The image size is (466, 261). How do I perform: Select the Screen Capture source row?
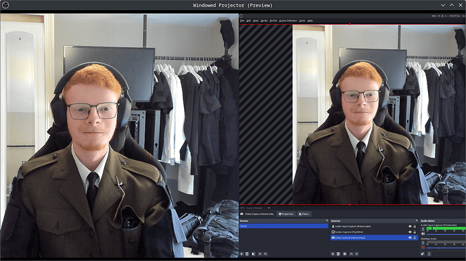tap(374, 232)
